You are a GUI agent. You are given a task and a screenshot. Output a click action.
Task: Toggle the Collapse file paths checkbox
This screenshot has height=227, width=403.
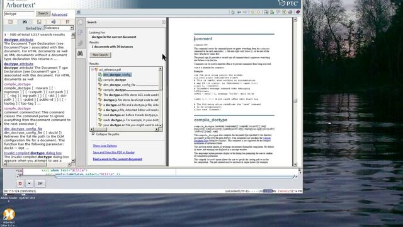click(x=93, y=134)
